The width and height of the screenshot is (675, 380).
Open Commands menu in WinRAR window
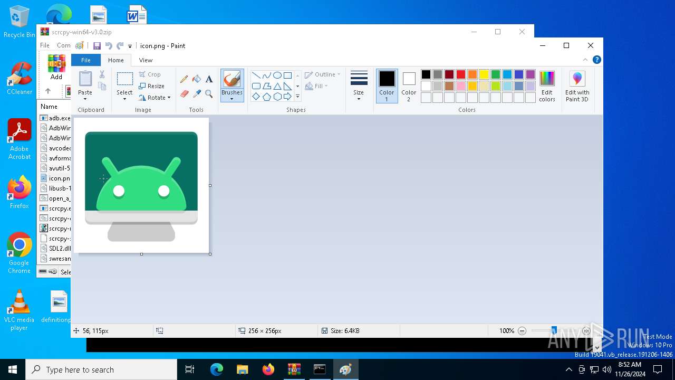pos(63,45)
